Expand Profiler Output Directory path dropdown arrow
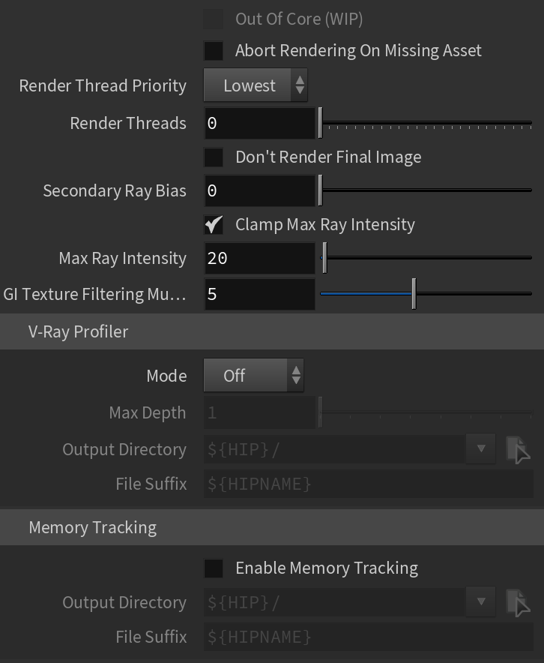Viewport: 544px width, 663px height. (480, 448)
